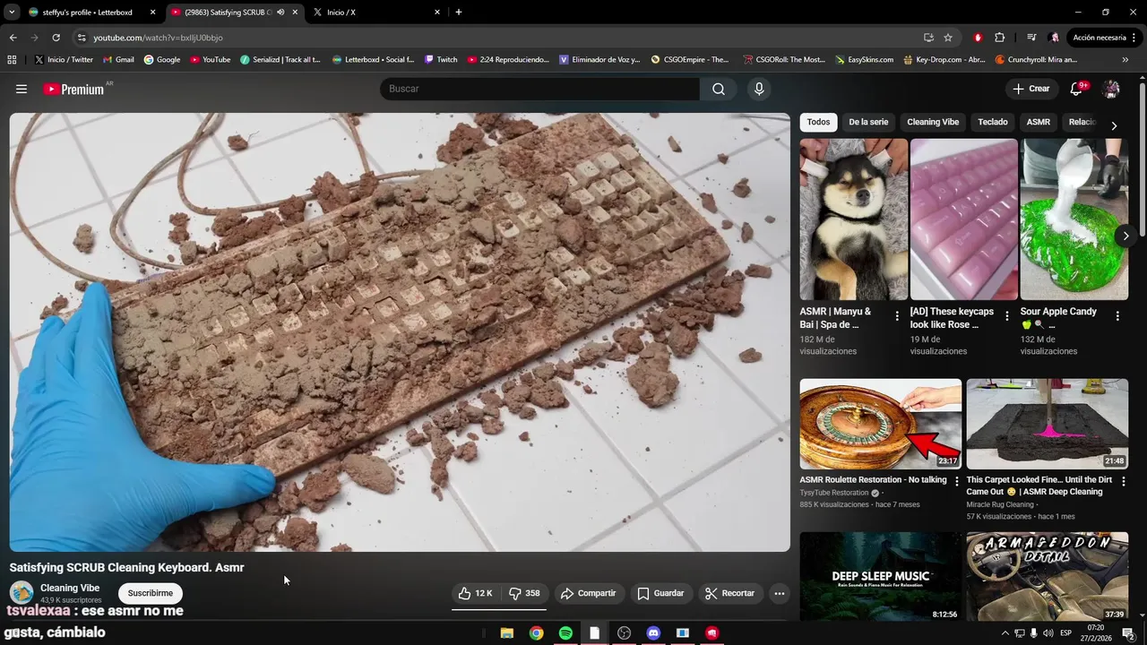This screenshot has height=645, width=1147.
Task: Open ASMR Roulette Restoration thumbnail
Action: (x=881, y=424)
